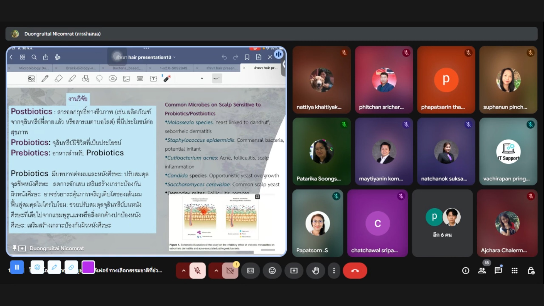The width and height of the screenshot is (544, 306).
Task: Undo the last annotation
Action: [x=224, y=57]
